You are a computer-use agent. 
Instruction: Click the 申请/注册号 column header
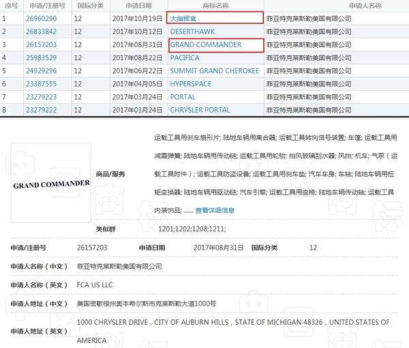coord(47,5)
